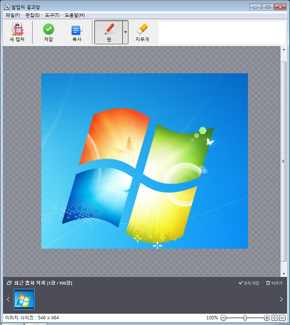
Task: Click the fit-to-window icon beside zoom
Action: [275, 318]
